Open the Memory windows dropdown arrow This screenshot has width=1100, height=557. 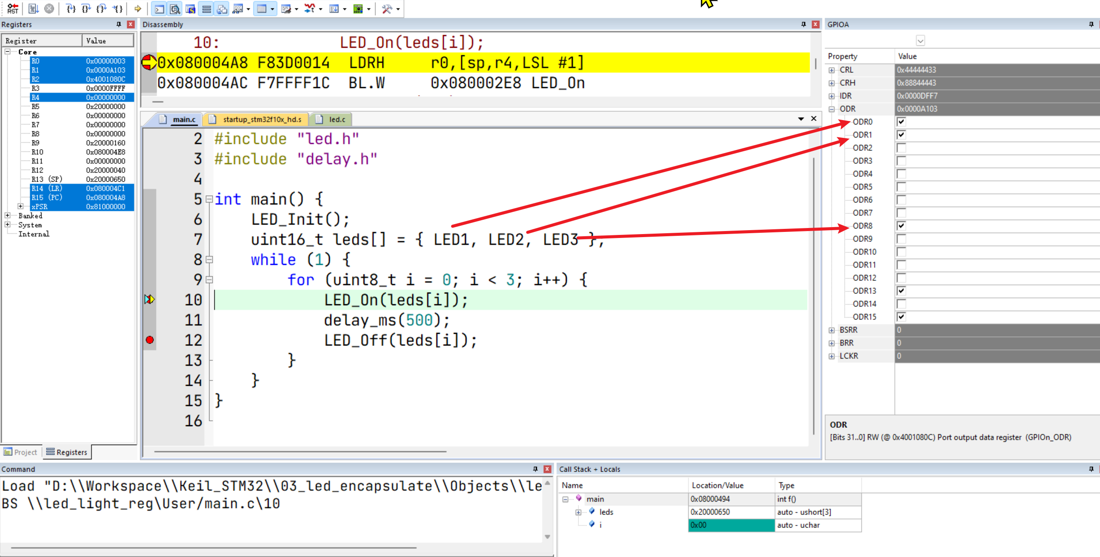click(273, 9)
